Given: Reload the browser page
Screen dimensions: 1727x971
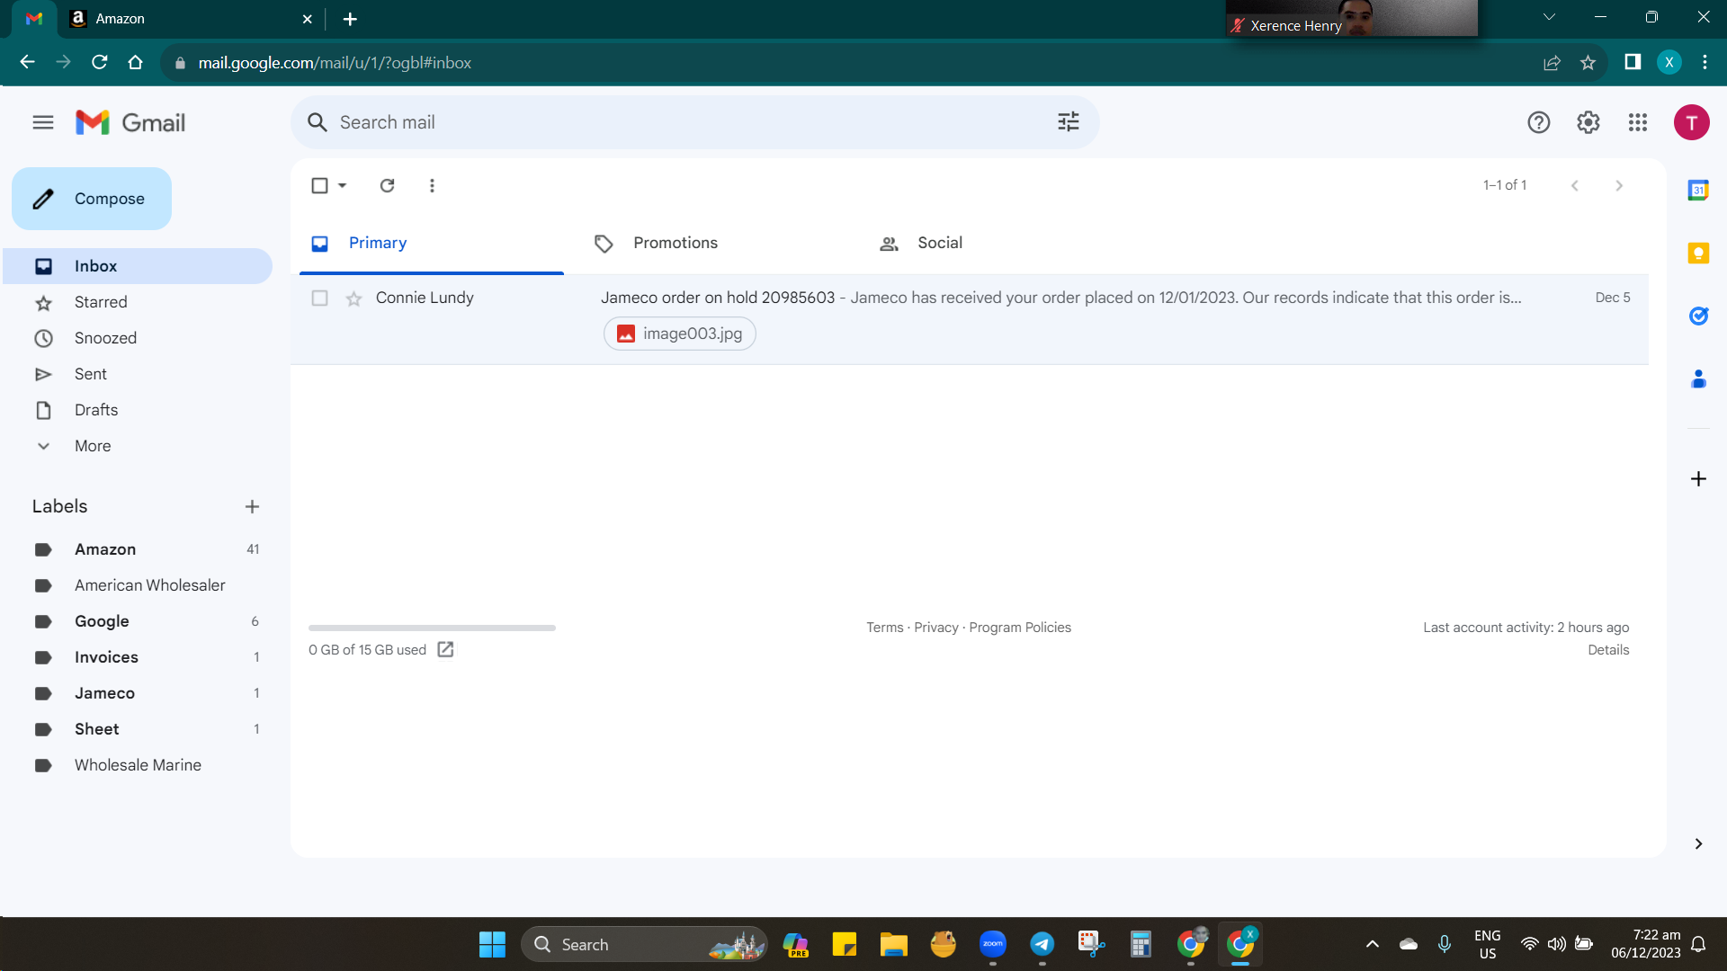Looking at the screenshot, I should 100,62.
